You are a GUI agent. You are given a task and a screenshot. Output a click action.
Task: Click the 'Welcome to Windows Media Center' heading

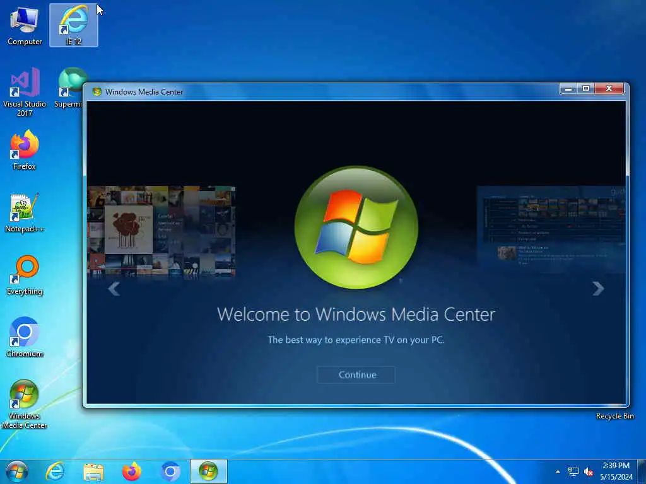(x=356, y=314)
